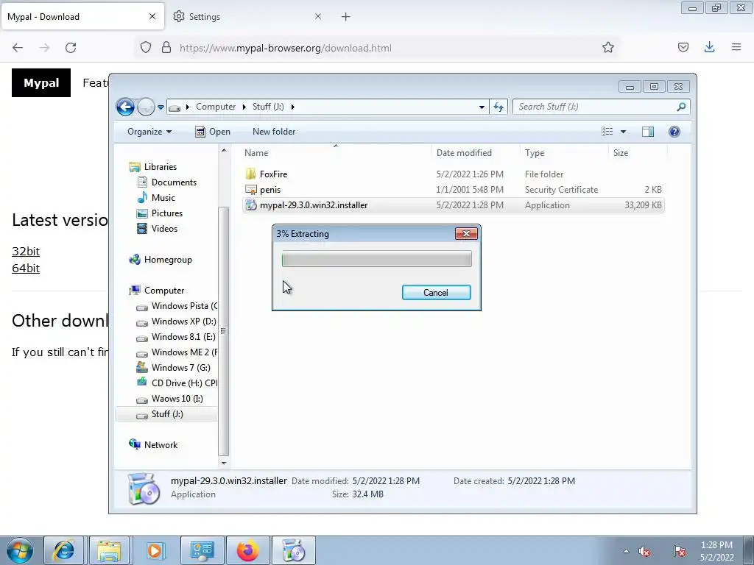Change your view icon in Explorer
Image resolution: width=754 pixels, height=565 pixels.
(x=607, y=132)
